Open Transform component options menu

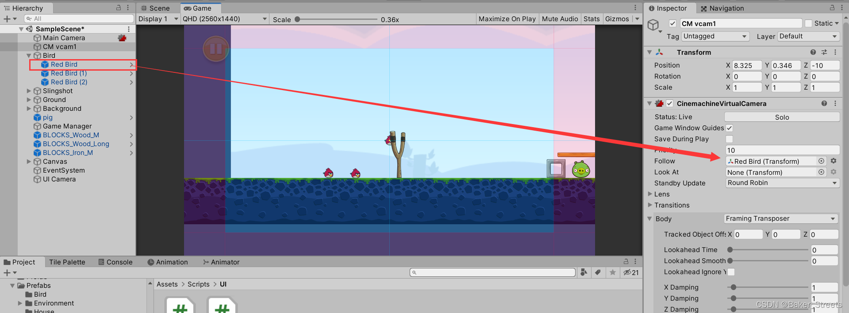(x=835, y=52)
